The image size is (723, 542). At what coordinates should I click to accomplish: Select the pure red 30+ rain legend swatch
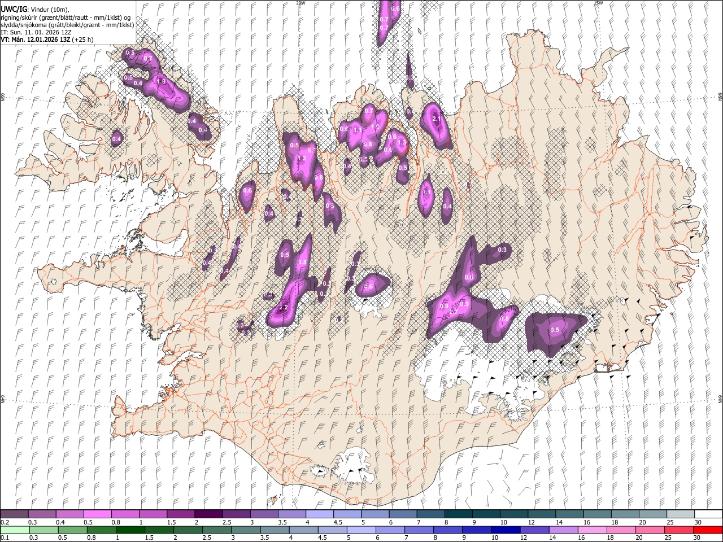(708, 530)
